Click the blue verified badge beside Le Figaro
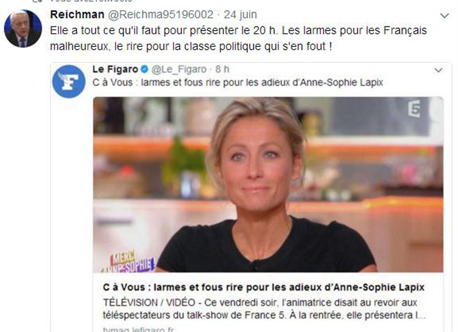Screen dimensions: 458x332 click(x=145, y=69)
